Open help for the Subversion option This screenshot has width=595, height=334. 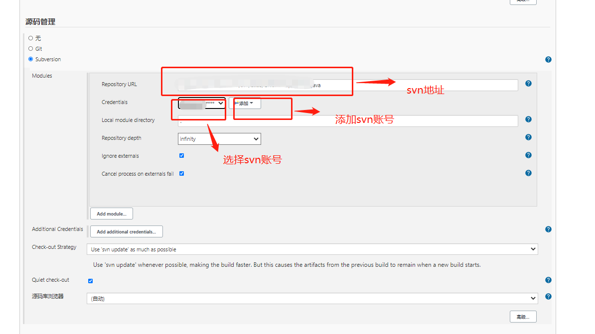(x=548, y=60)
